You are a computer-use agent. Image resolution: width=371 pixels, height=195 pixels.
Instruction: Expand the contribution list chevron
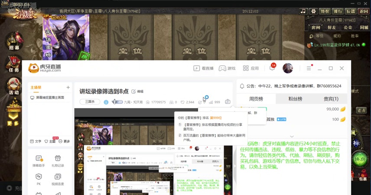(x=292, y=136)
